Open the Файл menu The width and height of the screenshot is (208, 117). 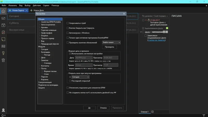(4, 5)
